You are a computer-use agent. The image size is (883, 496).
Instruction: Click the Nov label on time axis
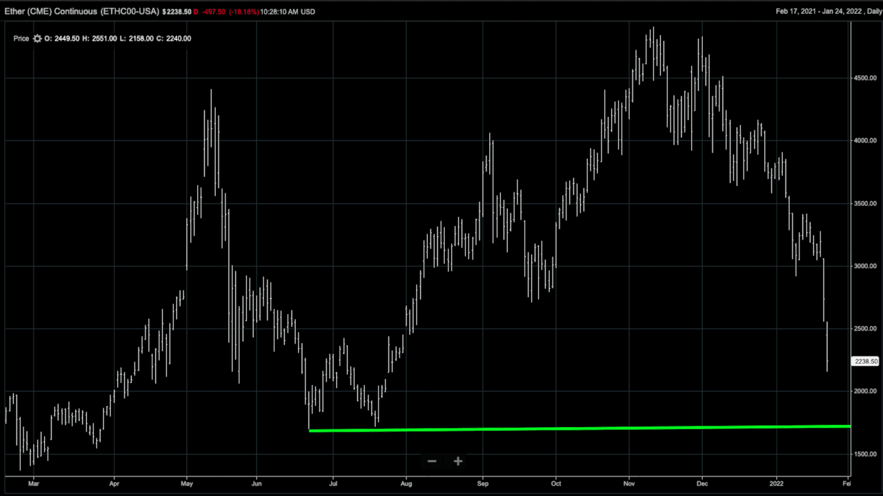[x=628, y=484]
